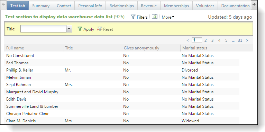265x132 pixels.
Task: Click the right tab scroll arrow
Action: point(254,5)
